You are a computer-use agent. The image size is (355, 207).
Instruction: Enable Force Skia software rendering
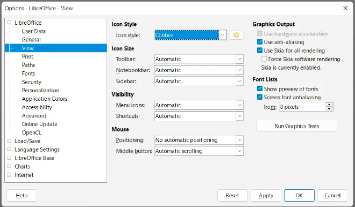tap(264, 59)
